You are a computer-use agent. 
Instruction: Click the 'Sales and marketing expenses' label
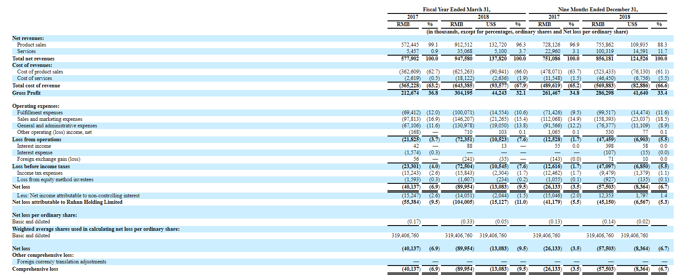(x=50, y=119)
